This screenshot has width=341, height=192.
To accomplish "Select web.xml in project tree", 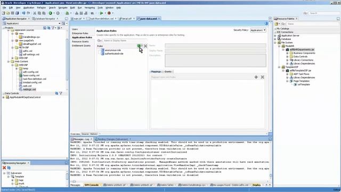I will tap(27, 86).
